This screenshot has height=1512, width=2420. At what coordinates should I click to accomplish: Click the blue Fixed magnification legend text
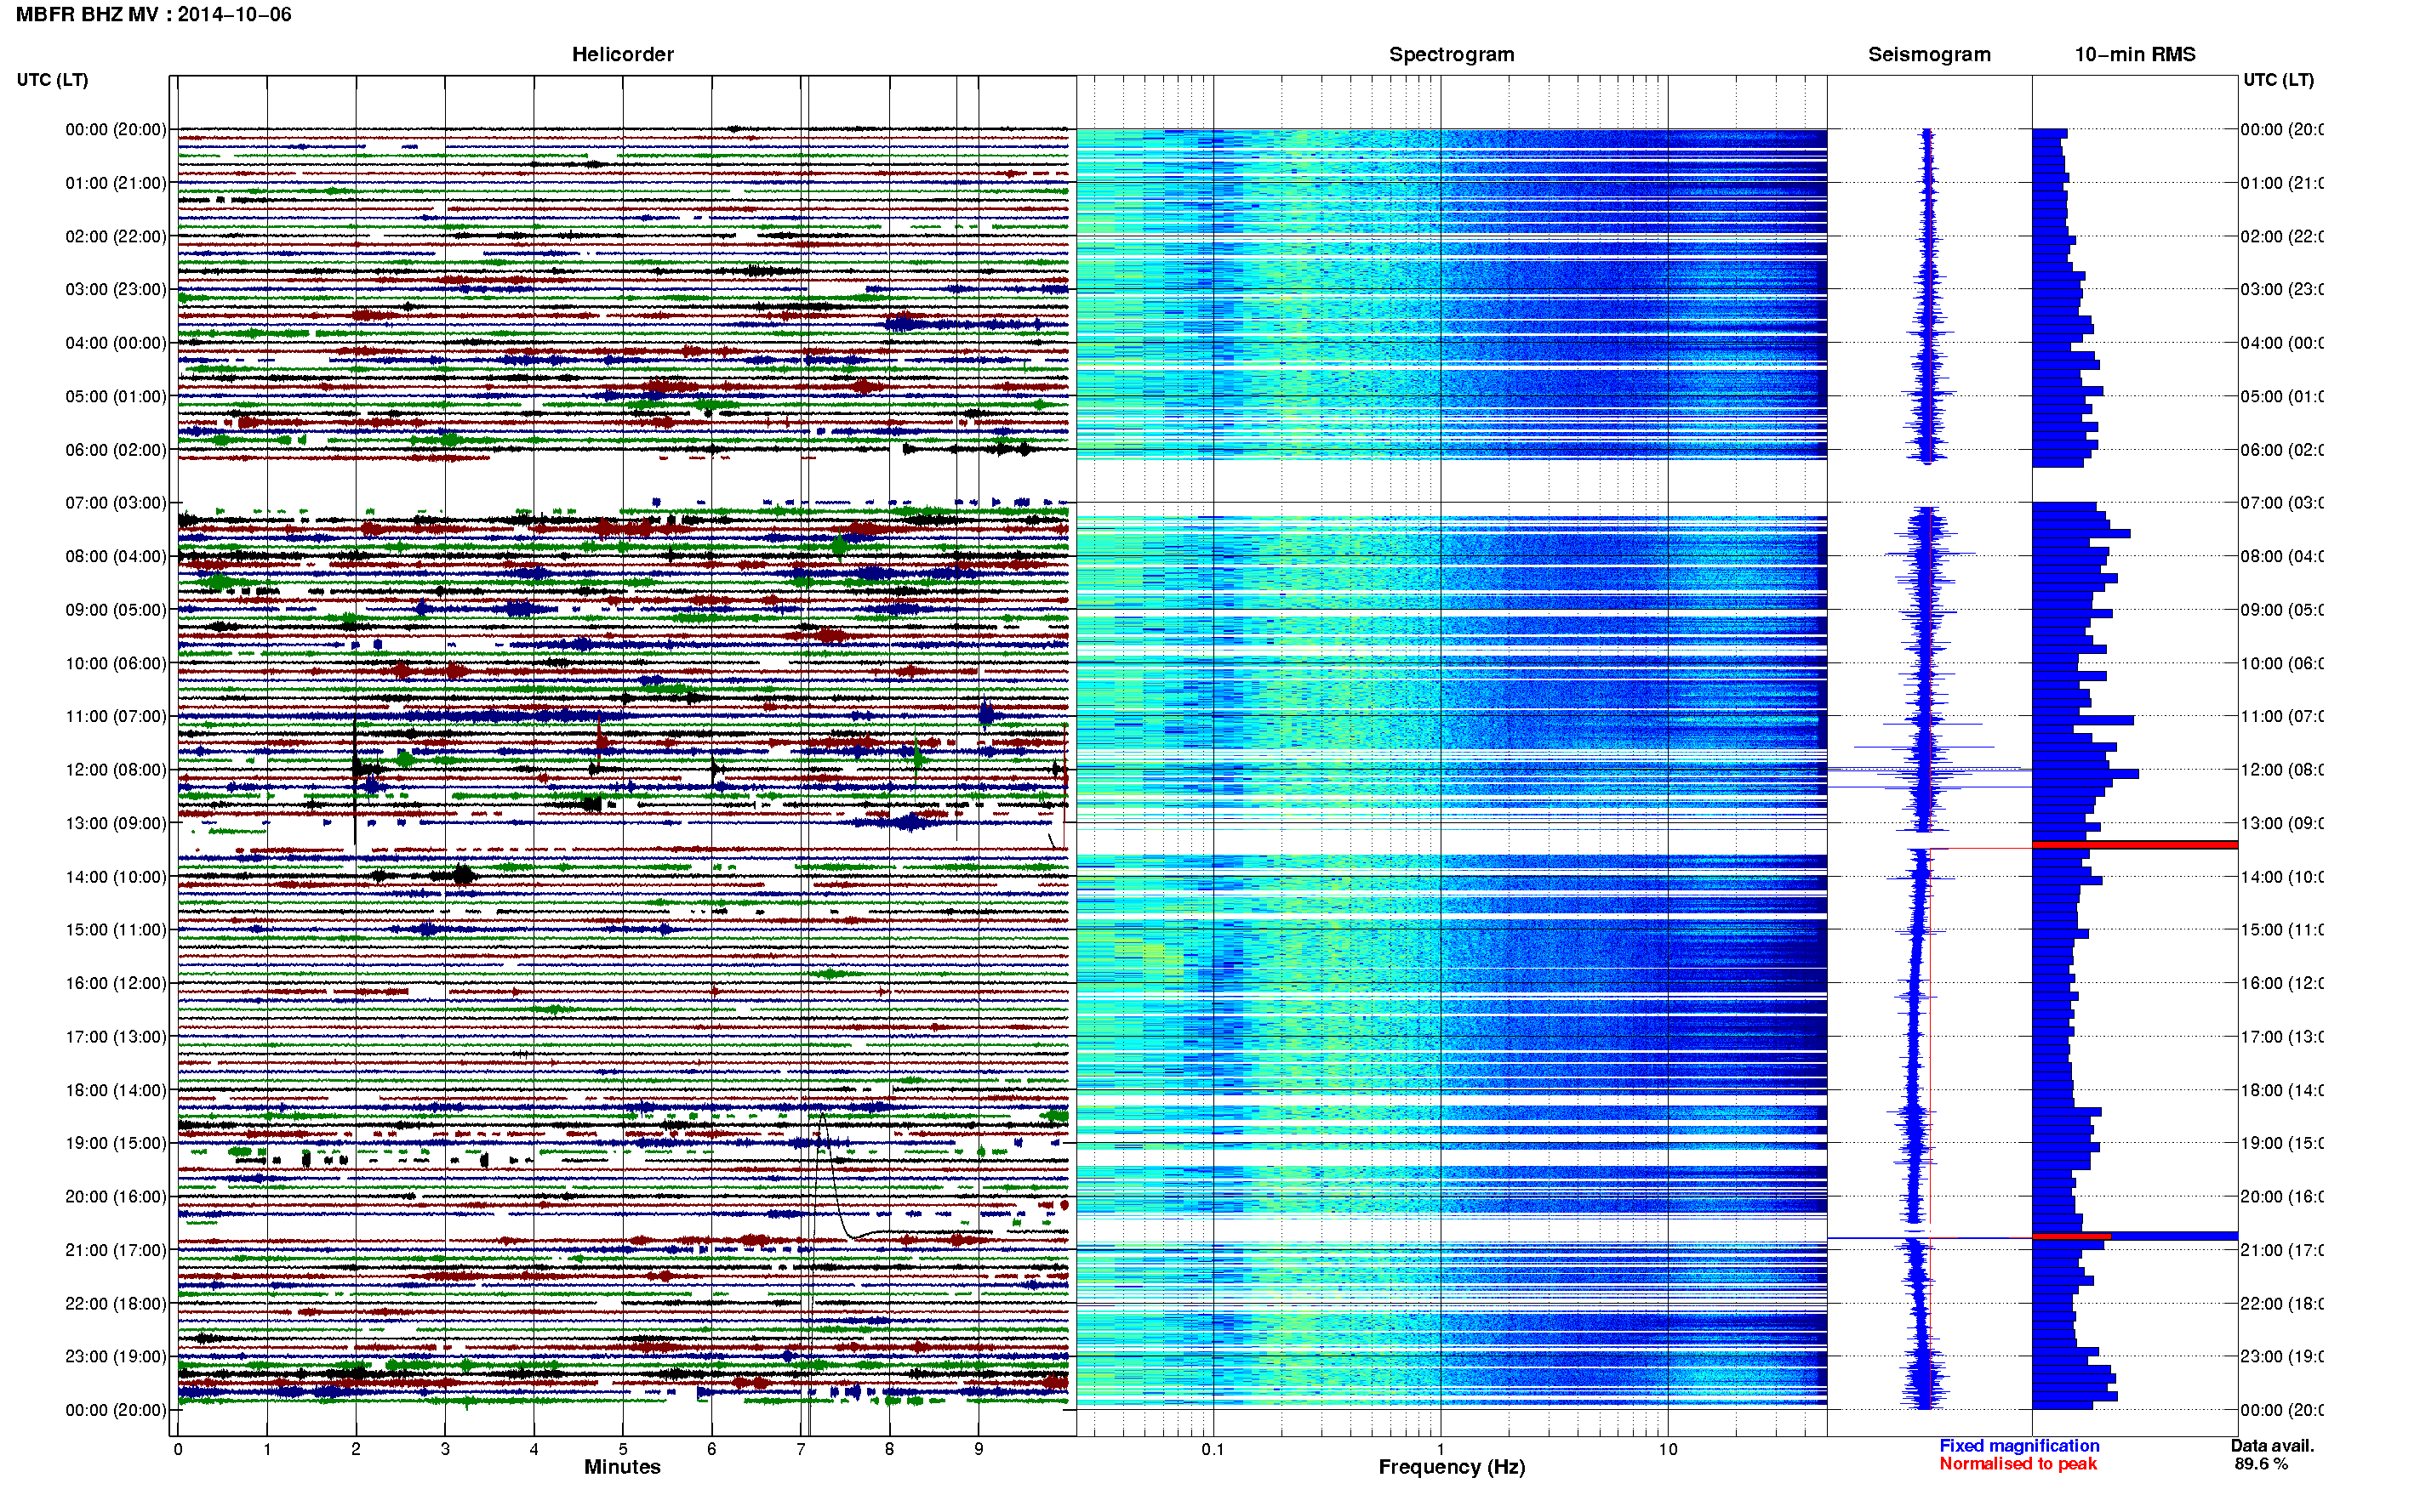[x=2019, y=1446]
